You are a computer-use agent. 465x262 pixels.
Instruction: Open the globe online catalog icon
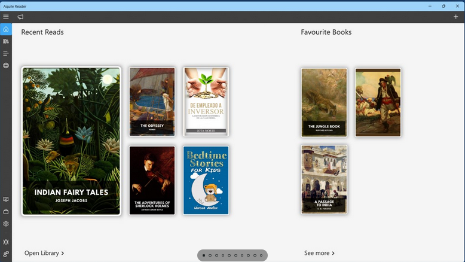(6, 66)
